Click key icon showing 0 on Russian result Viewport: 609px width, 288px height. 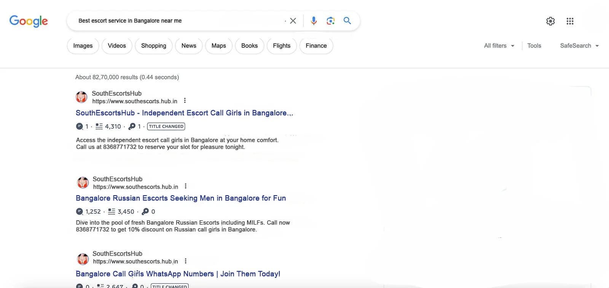click(x=145, y=212)
